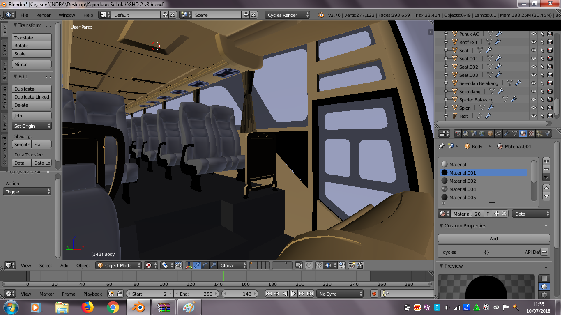Open the Object Mode dropdown
The image size is (562, 317).
coord(118,265)
